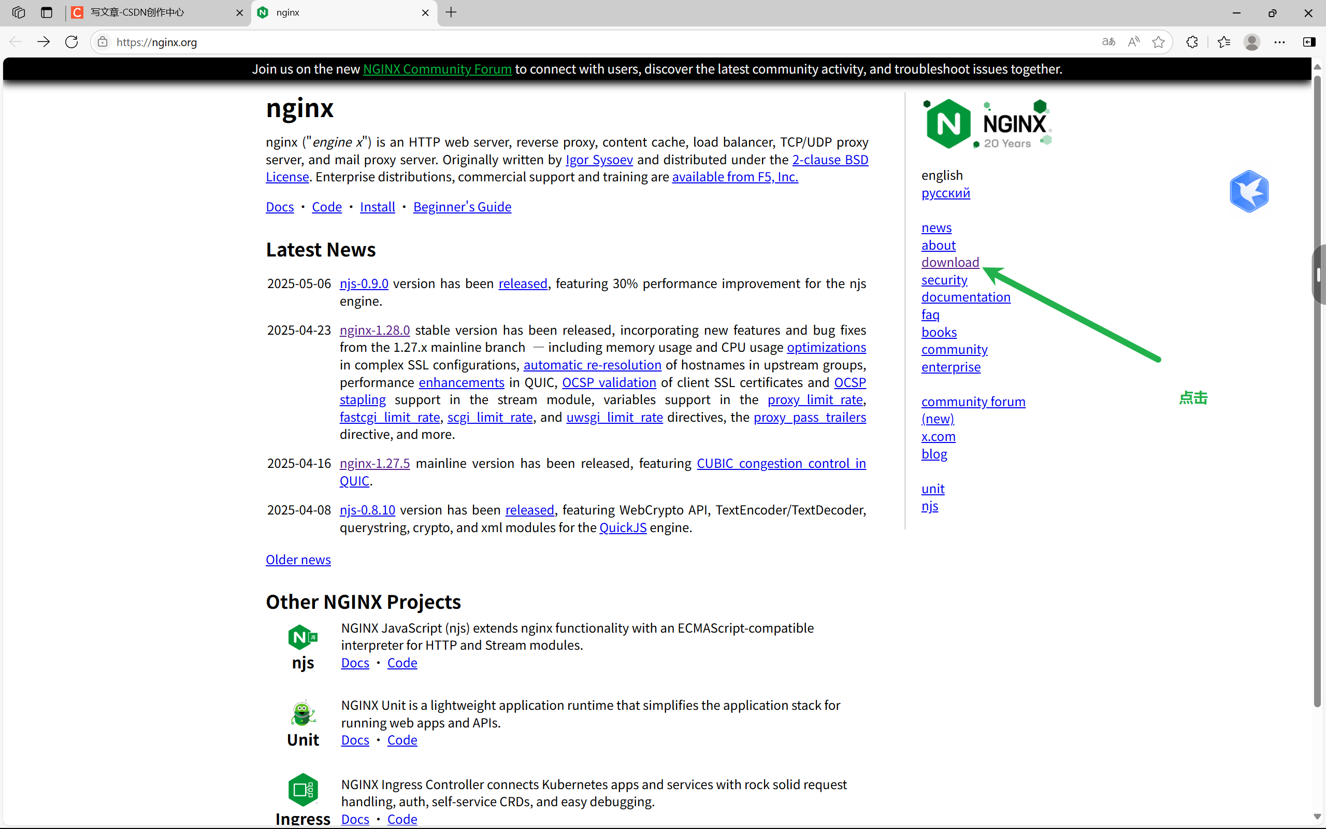Open the njs-0.9.0 news link

[x=364, y=283]
